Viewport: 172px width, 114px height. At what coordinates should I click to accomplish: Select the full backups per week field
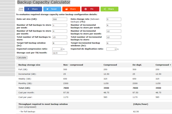(60, 25)
